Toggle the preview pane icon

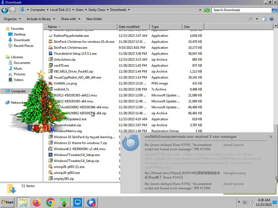coord(264,19)
